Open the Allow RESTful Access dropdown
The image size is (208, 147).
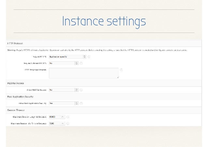(63, 90)
